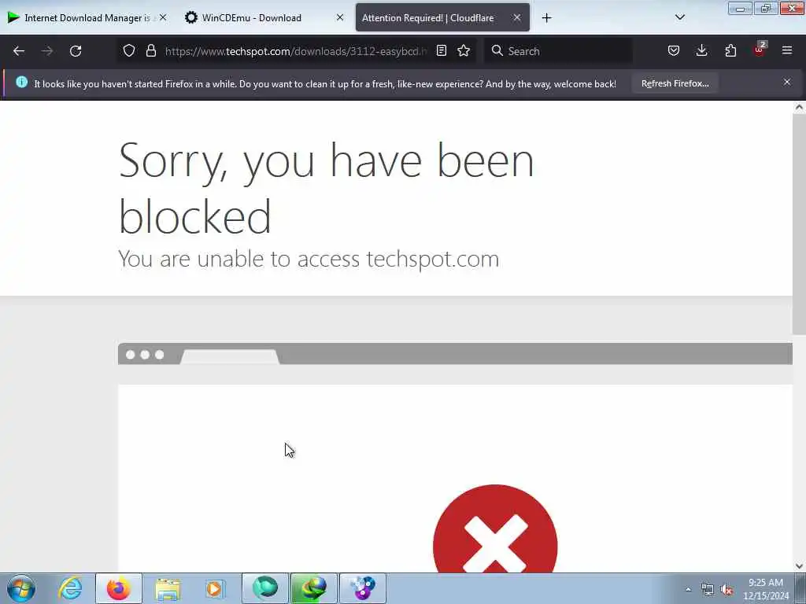Screen dimensions: 806x604
Task: Show hidden system tray icons arrow
Action: point(688,589)
